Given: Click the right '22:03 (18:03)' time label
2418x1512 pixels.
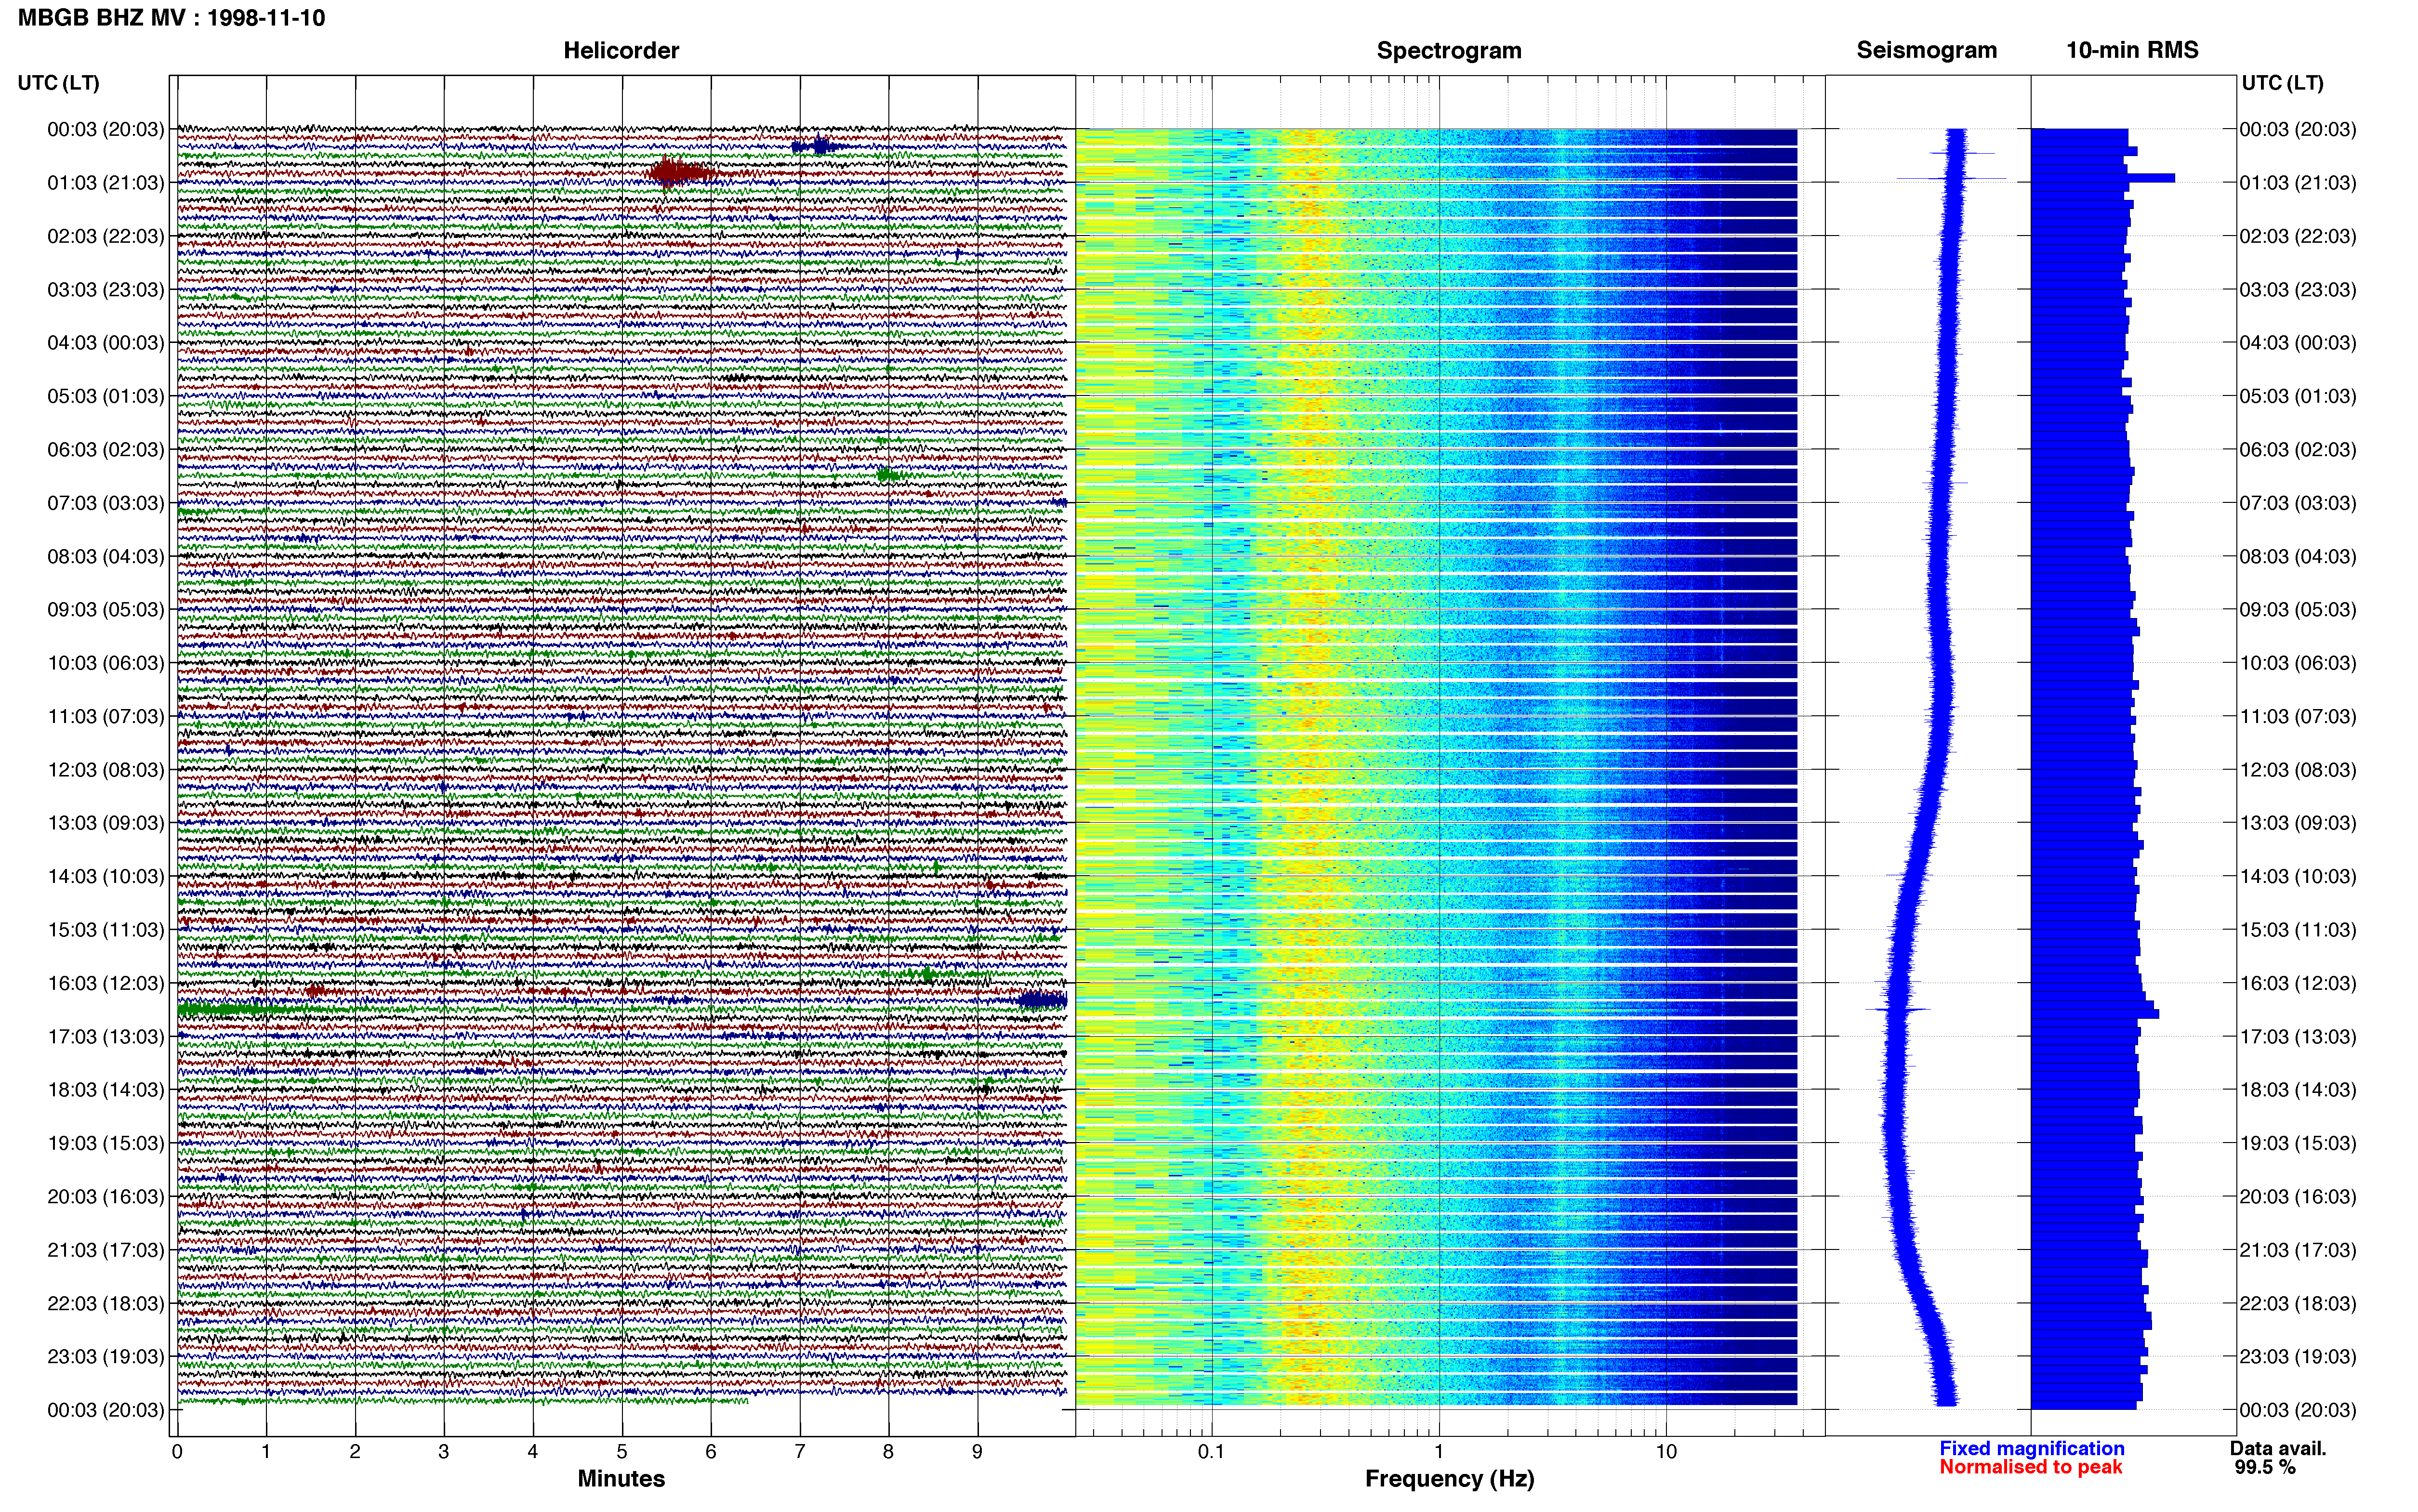Looking at the screenshot, I should tap(2298, 1304).
